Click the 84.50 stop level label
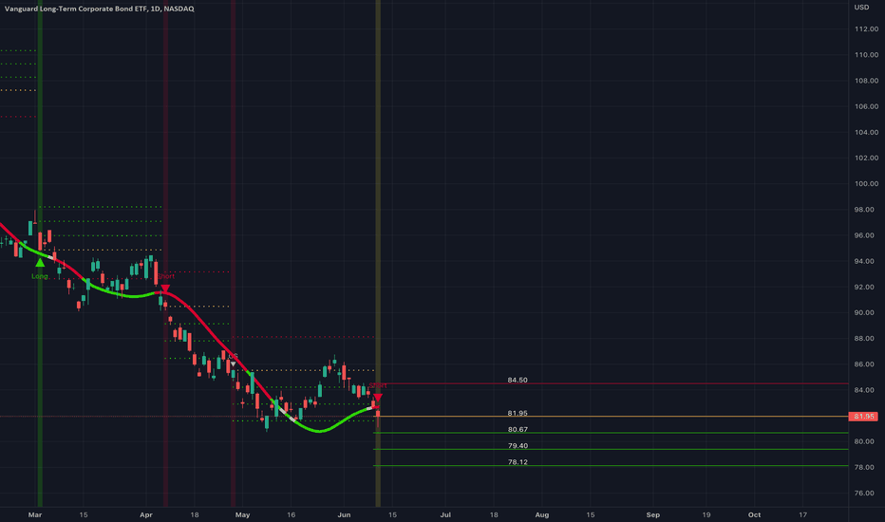 pos(517,380)
